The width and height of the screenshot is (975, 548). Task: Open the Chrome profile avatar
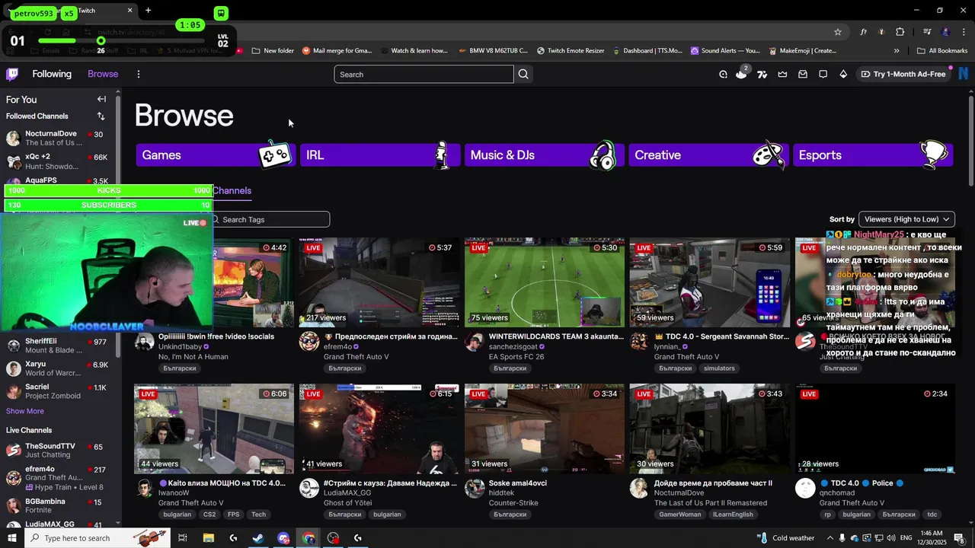946,32
